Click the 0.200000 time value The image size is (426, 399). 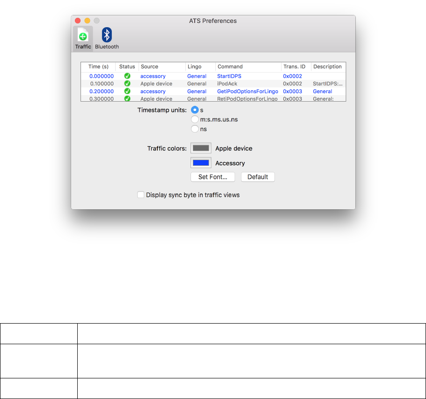102,91
